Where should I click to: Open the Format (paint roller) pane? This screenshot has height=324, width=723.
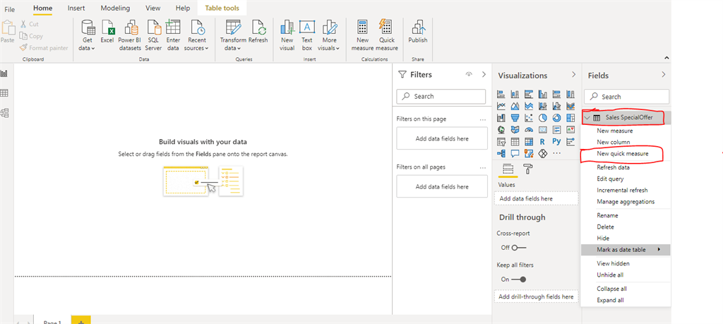(x=527, y=169)
